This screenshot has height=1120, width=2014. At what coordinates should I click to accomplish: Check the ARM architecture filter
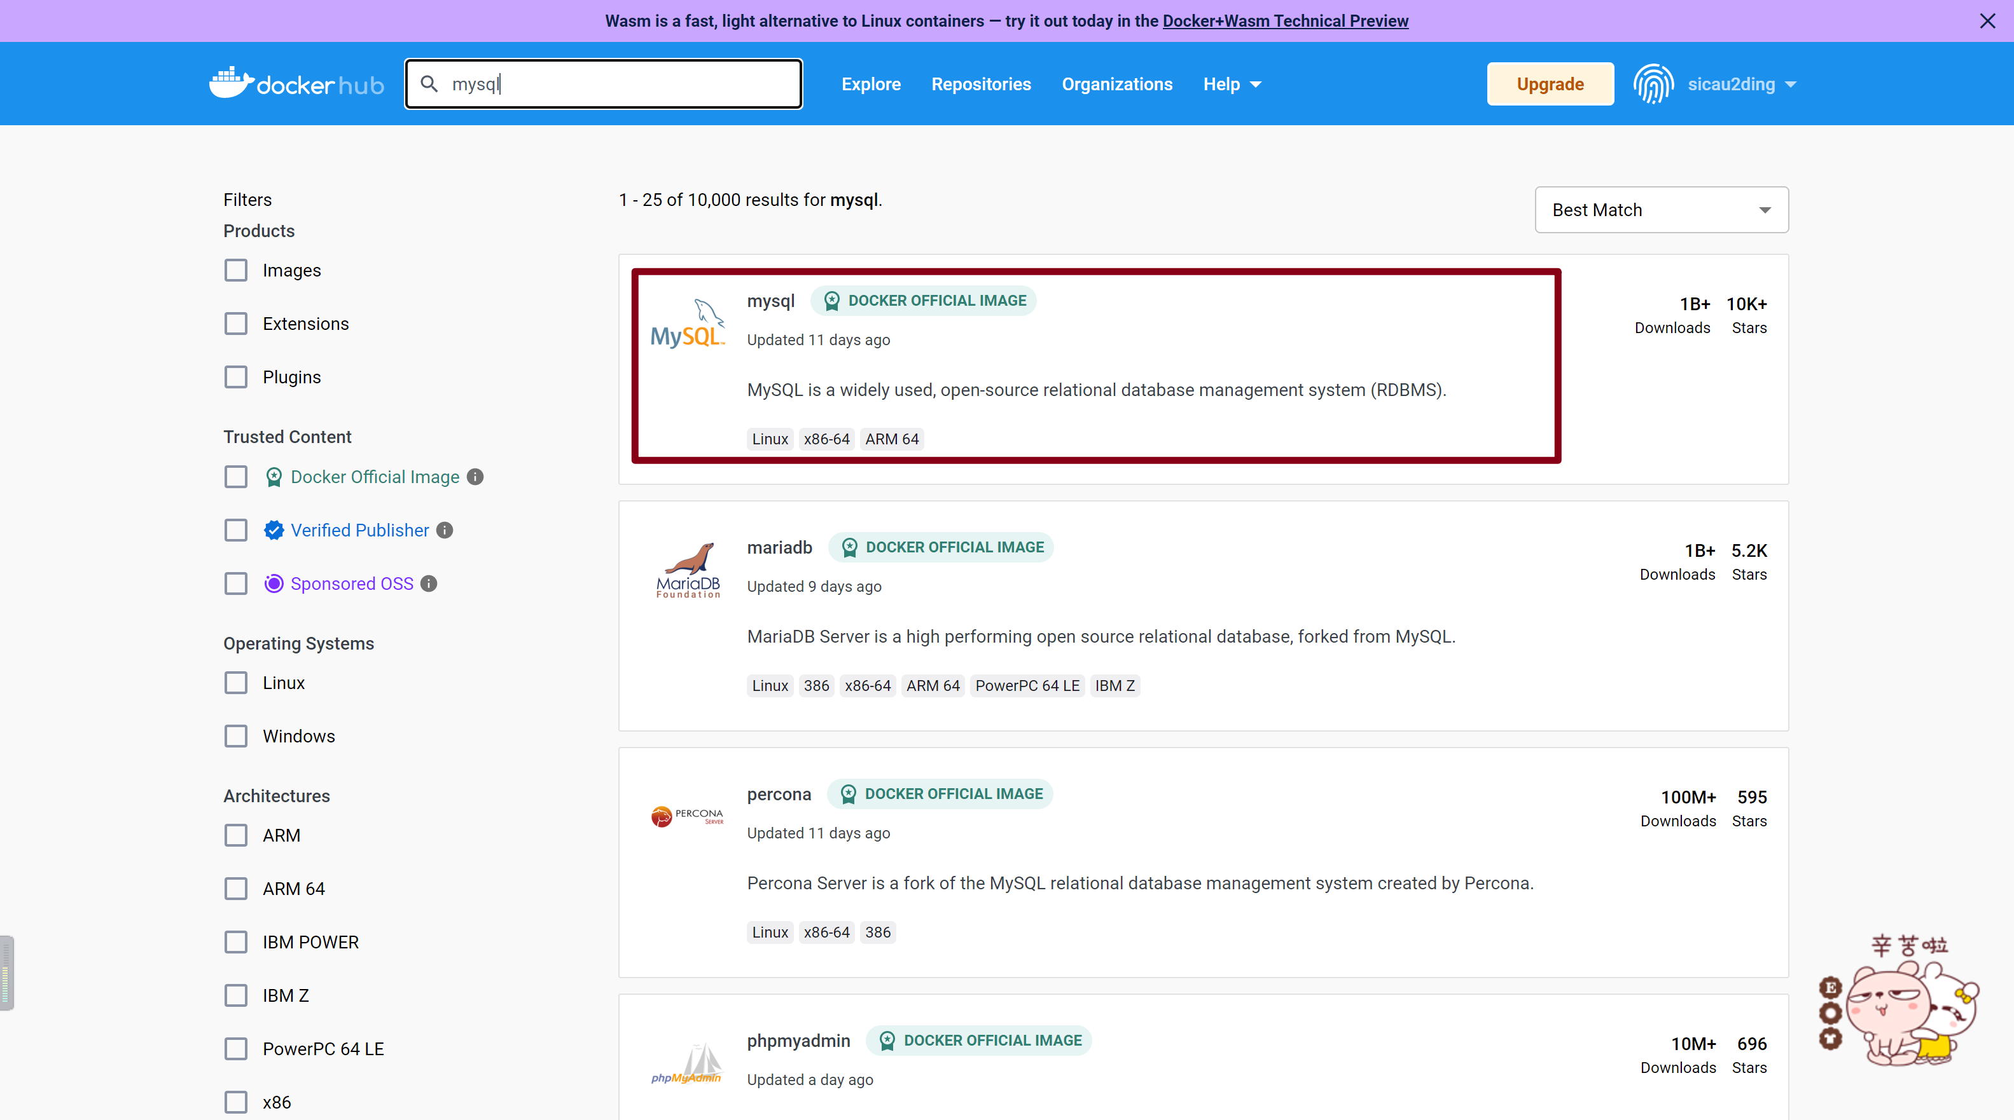236,836
